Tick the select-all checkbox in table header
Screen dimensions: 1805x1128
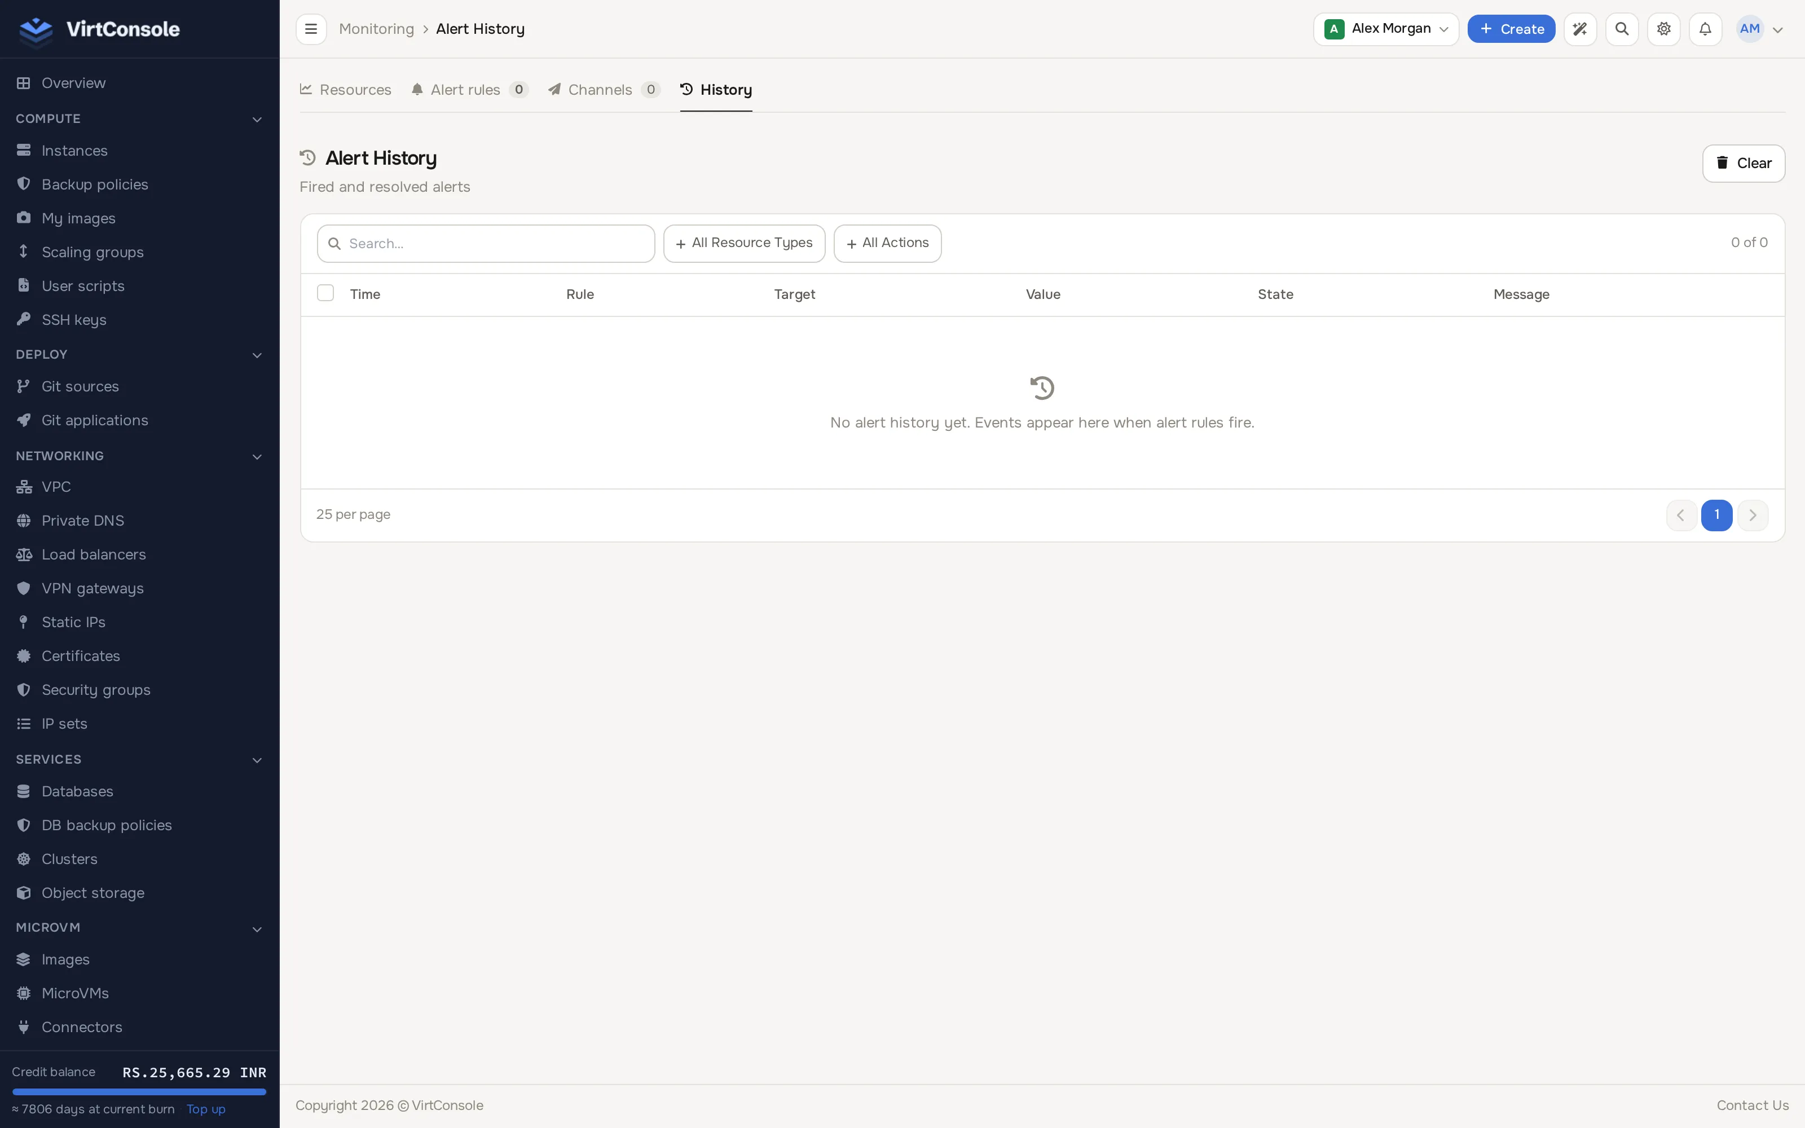tap(325, 293)
